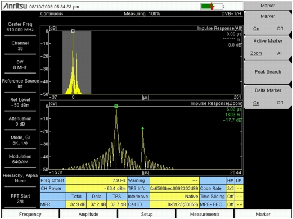Click the Zoom graph start value -15.31

point(56,172)
